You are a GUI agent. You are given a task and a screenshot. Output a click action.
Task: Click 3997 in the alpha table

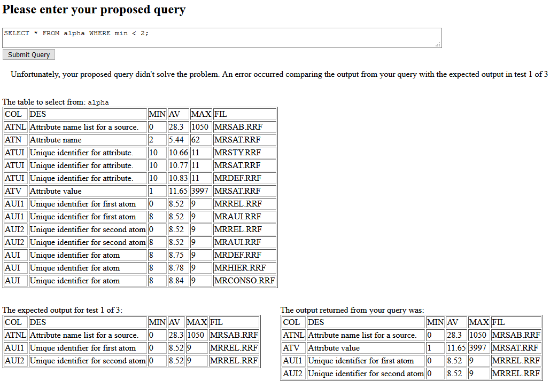coord(201,191)
